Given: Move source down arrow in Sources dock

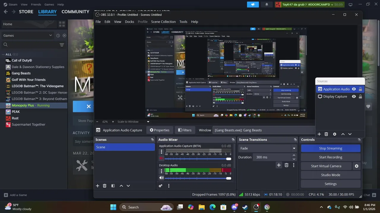Looking at the screenshot, I should pyautogui.click(x=350, y=134).
